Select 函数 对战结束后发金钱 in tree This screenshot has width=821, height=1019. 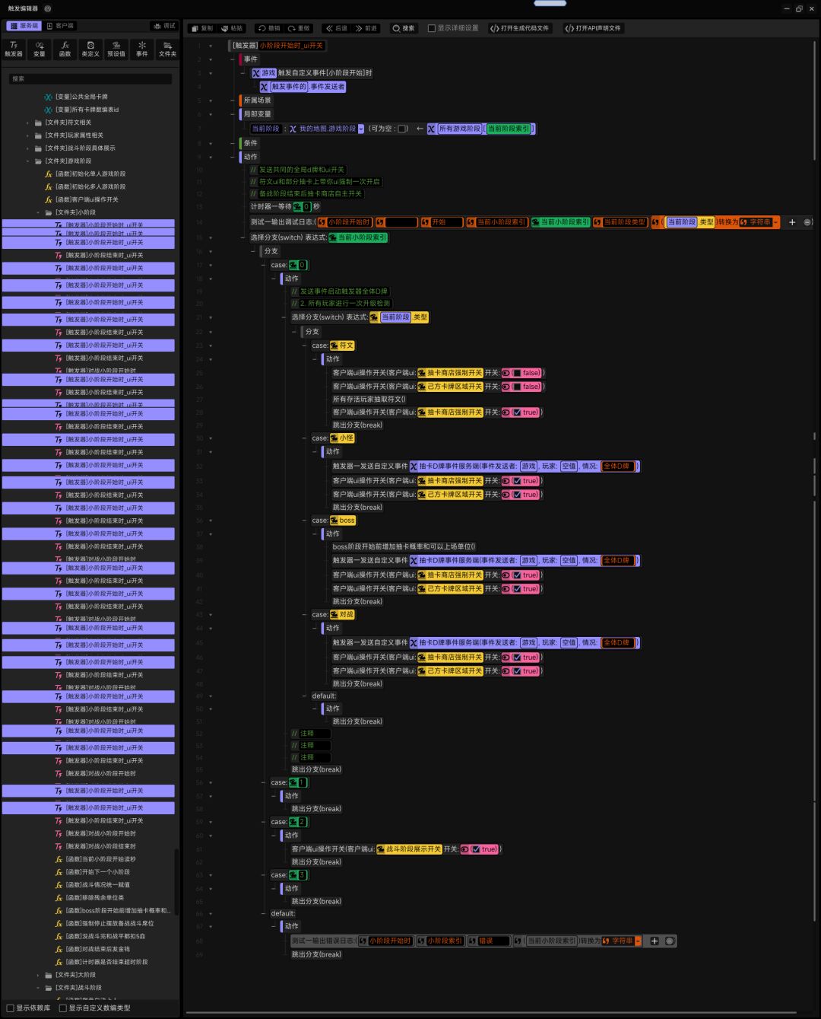click(x=97, y=949)
